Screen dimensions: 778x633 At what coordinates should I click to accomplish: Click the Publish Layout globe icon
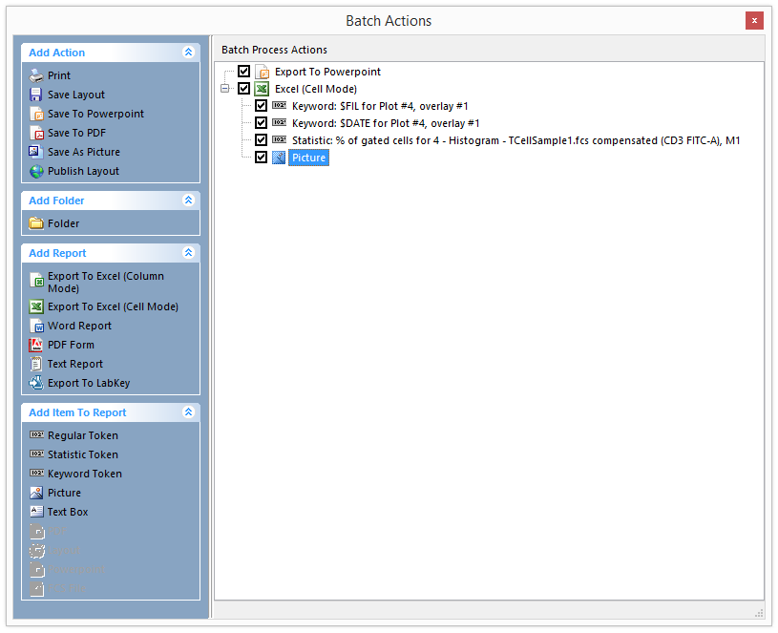pyautogui.click(x=36, y=171)
